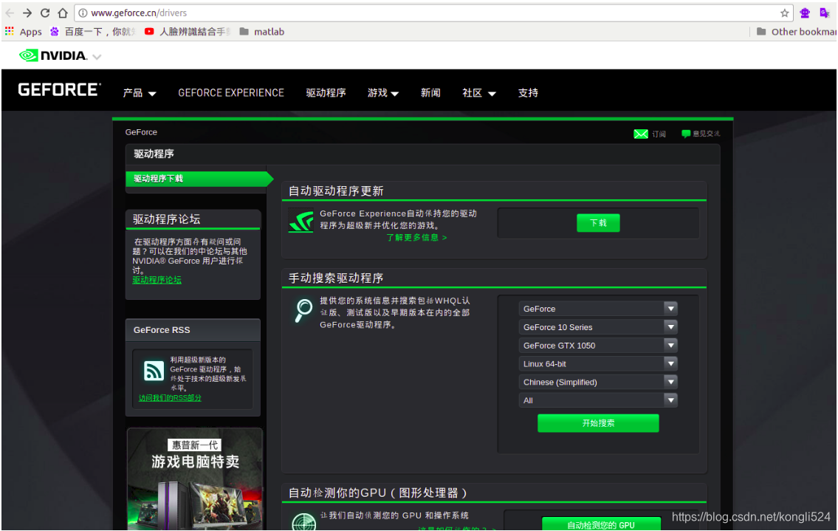The width and height of the screenshot is (838, 531).
Task: Open the browser home page icon
Action: click(x=63, y=13)
